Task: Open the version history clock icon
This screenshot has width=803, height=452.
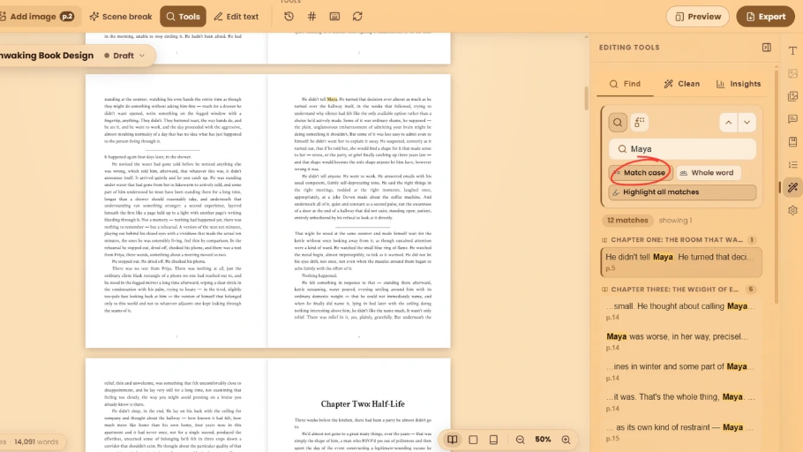Action: click(289, 17)
